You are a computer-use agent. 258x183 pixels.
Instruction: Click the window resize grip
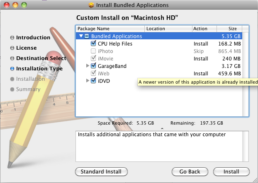coord(255,180)
